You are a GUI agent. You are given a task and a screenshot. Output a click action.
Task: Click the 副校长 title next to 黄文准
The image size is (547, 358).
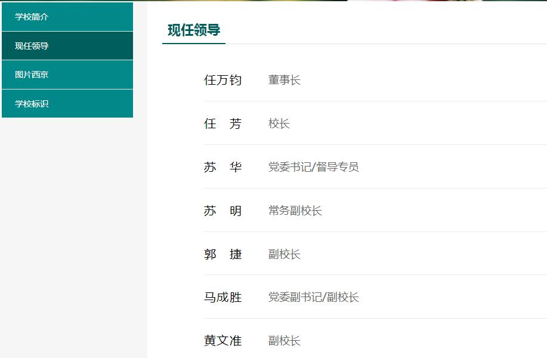coord(285,341)
